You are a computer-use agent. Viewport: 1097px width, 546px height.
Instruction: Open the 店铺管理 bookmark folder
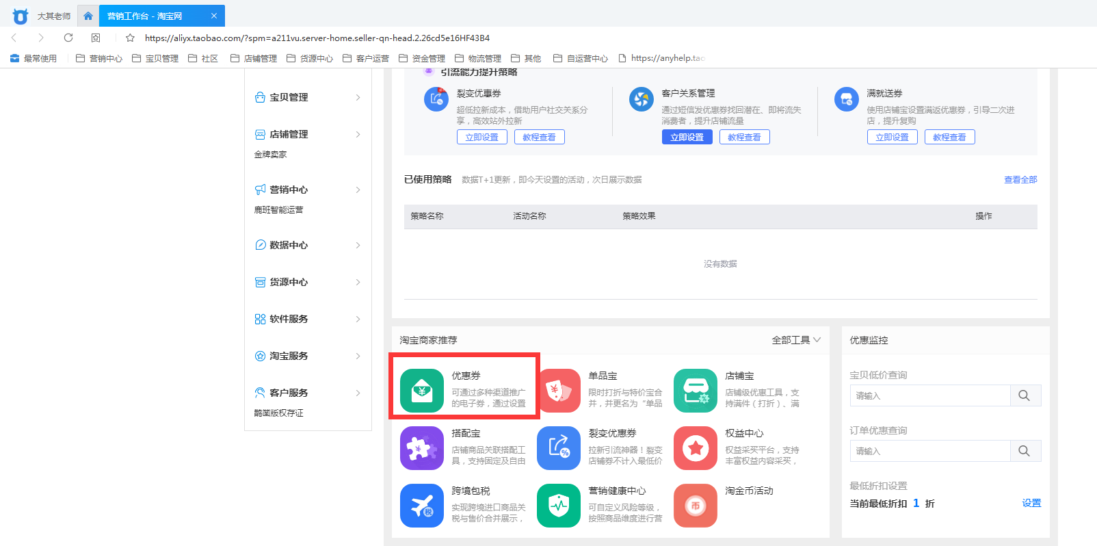254,58
